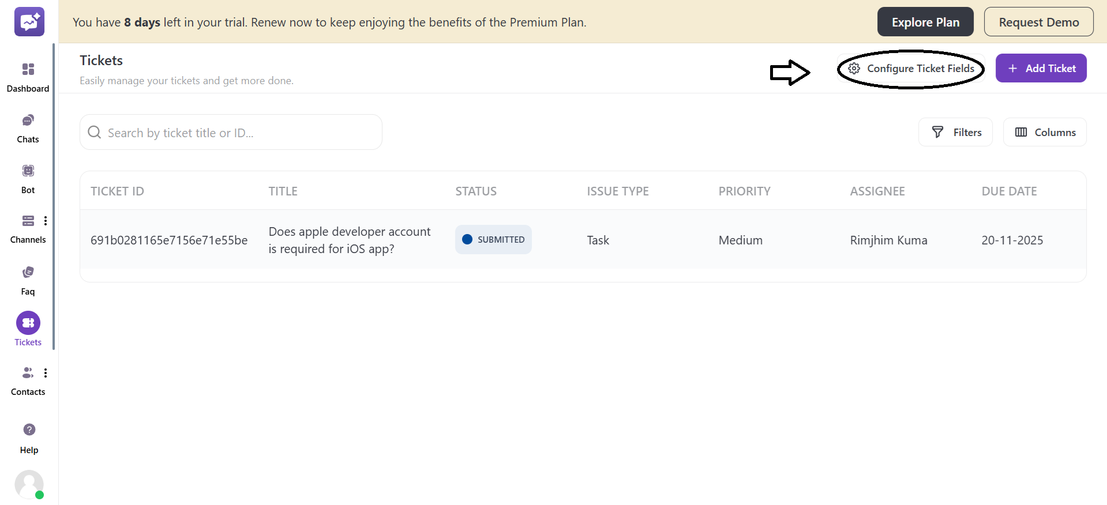This screenshot has width=1107, height=505.
Task: Click the 'Medium' priority cell
Action: [x=741, y=240]
